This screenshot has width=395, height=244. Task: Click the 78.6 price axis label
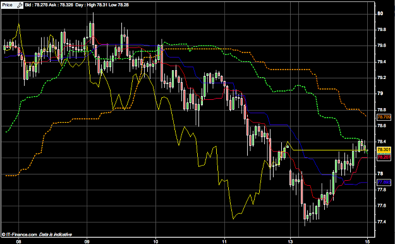381,126
